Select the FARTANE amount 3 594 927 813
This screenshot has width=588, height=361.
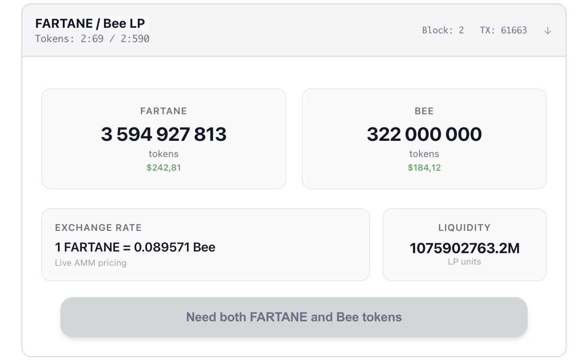(164, 134)
